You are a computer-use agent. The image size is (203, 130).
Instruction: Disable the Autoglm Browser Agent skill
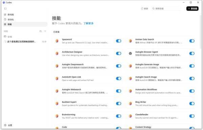192,53
